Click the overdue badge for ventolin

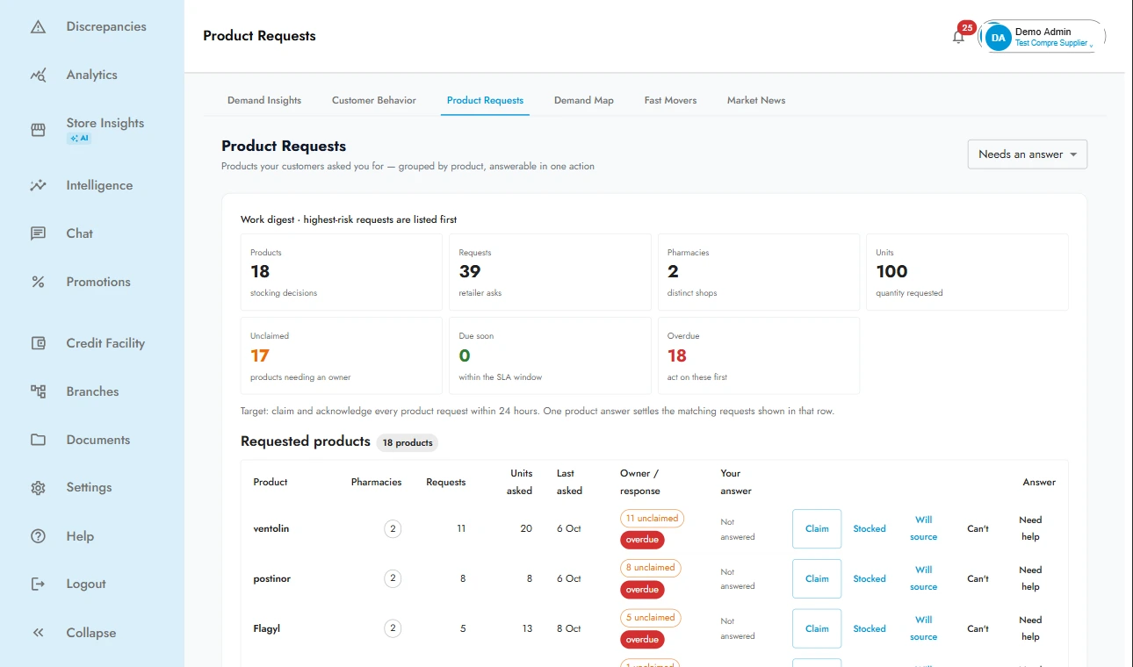tap(642, 540)
